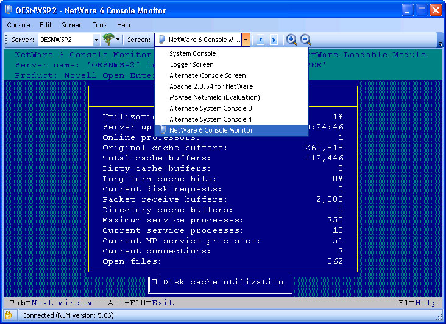
Task: Click the Tab=Next window hint
Action: pyautogui.click(x=51, y=303)
